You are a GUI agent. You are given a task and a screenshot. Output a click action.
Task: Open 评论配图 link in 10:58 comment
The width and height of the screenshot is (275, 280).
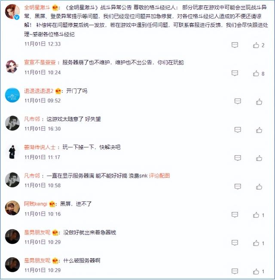(159, 176)
